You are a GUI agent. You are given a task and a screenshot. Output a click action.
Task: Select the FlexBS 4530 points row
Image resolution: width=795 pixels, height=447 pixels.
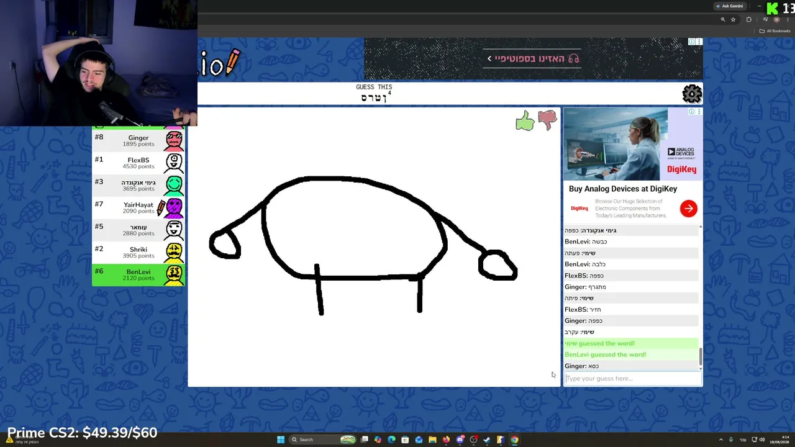coord(138,163)
